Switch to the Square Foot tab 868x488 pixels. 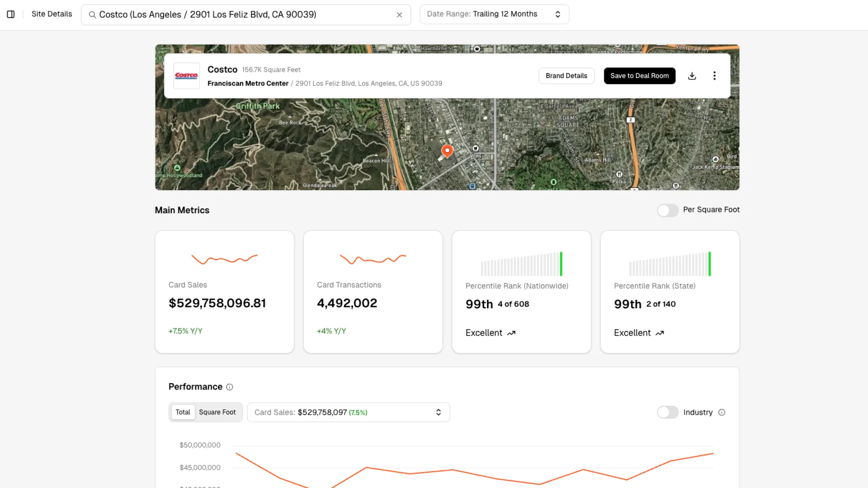(217, 412)
